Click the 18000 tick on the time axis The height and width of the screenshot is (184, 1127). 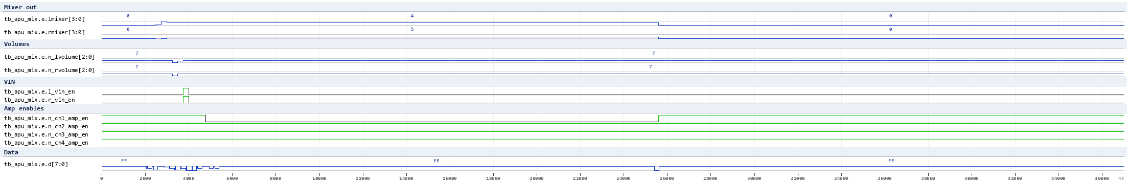point(493,178)
